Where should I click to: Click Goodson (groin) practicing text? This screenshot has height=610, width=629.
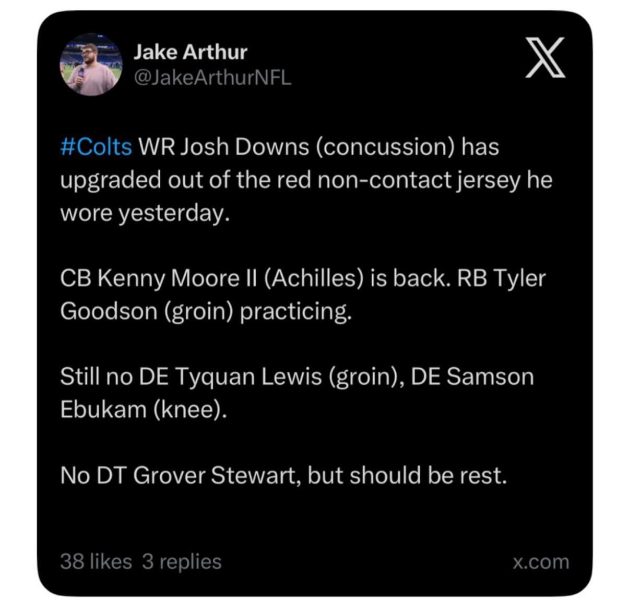click(206, 311)
